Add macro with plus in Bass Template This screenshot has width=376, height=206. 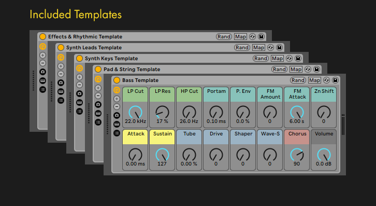click(117, 99)
